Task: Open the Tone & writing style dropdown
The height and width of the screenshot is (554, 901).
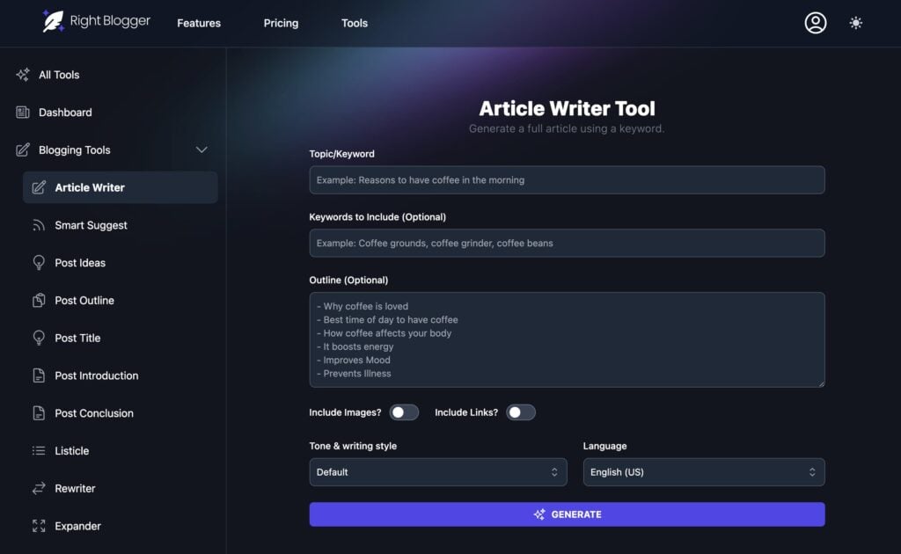Action: click(437, 472)
